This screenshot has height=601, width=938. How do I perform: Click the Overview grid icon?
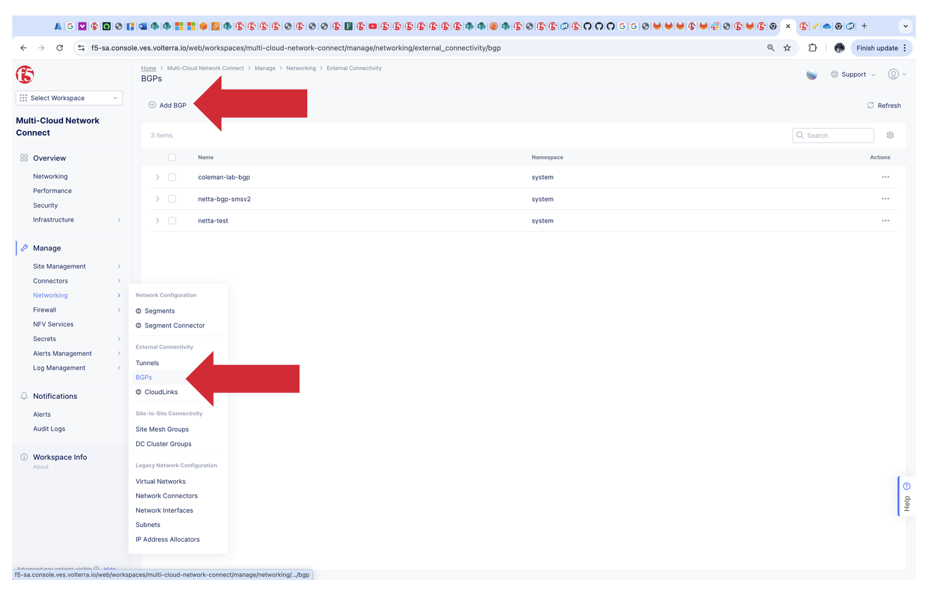tap(24, 158)
